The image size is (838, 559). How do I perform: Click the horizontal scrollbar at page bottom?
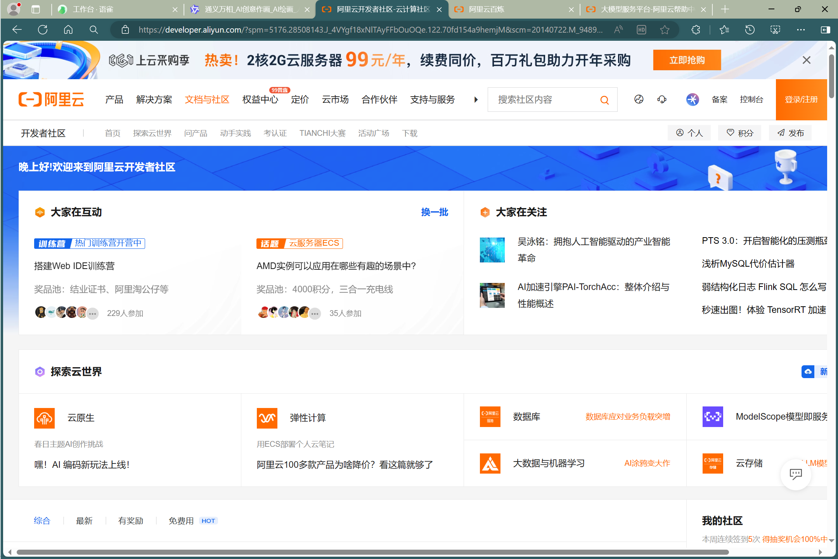pyautogui.click(x=372, y=552)
